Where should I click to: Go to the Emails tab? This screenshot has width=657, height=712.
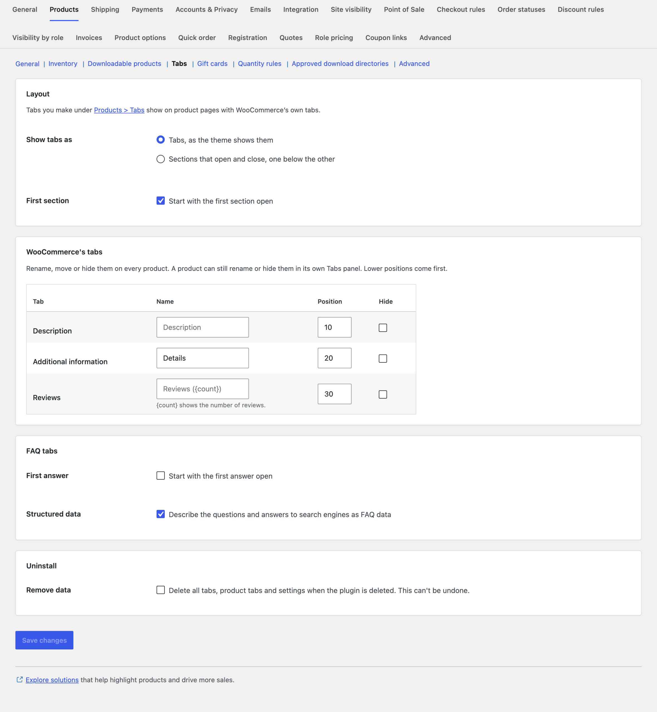pos(260,9)
